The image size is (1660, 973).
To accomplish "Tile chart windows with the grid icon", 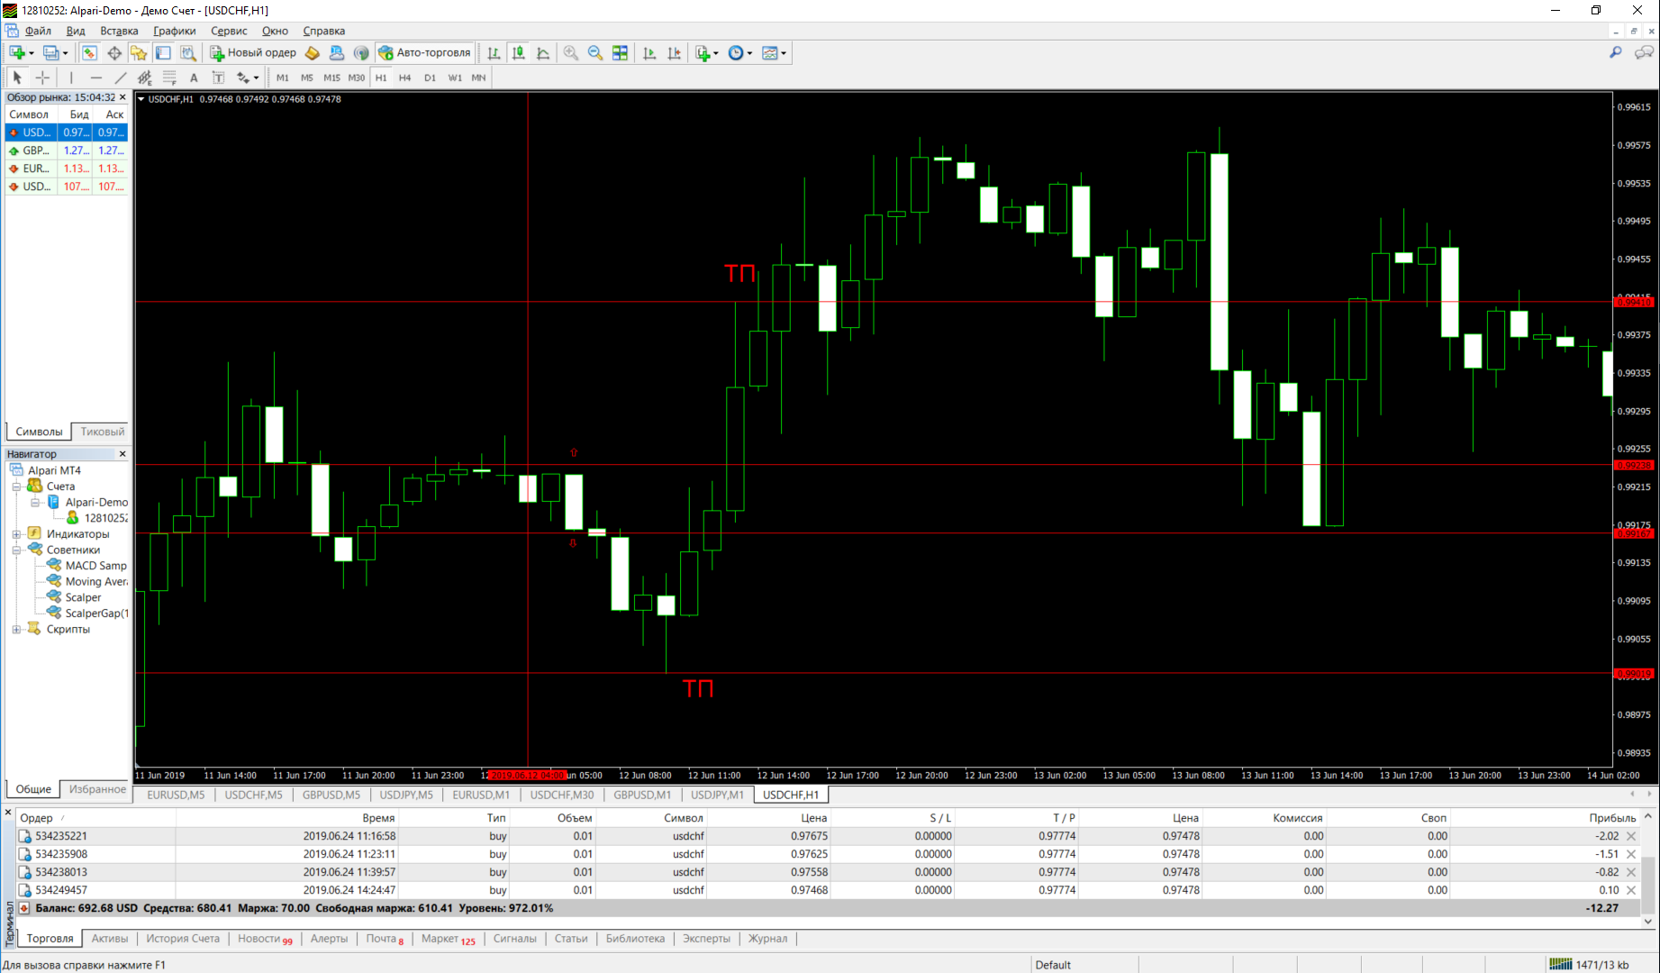I will pos(620,53).
